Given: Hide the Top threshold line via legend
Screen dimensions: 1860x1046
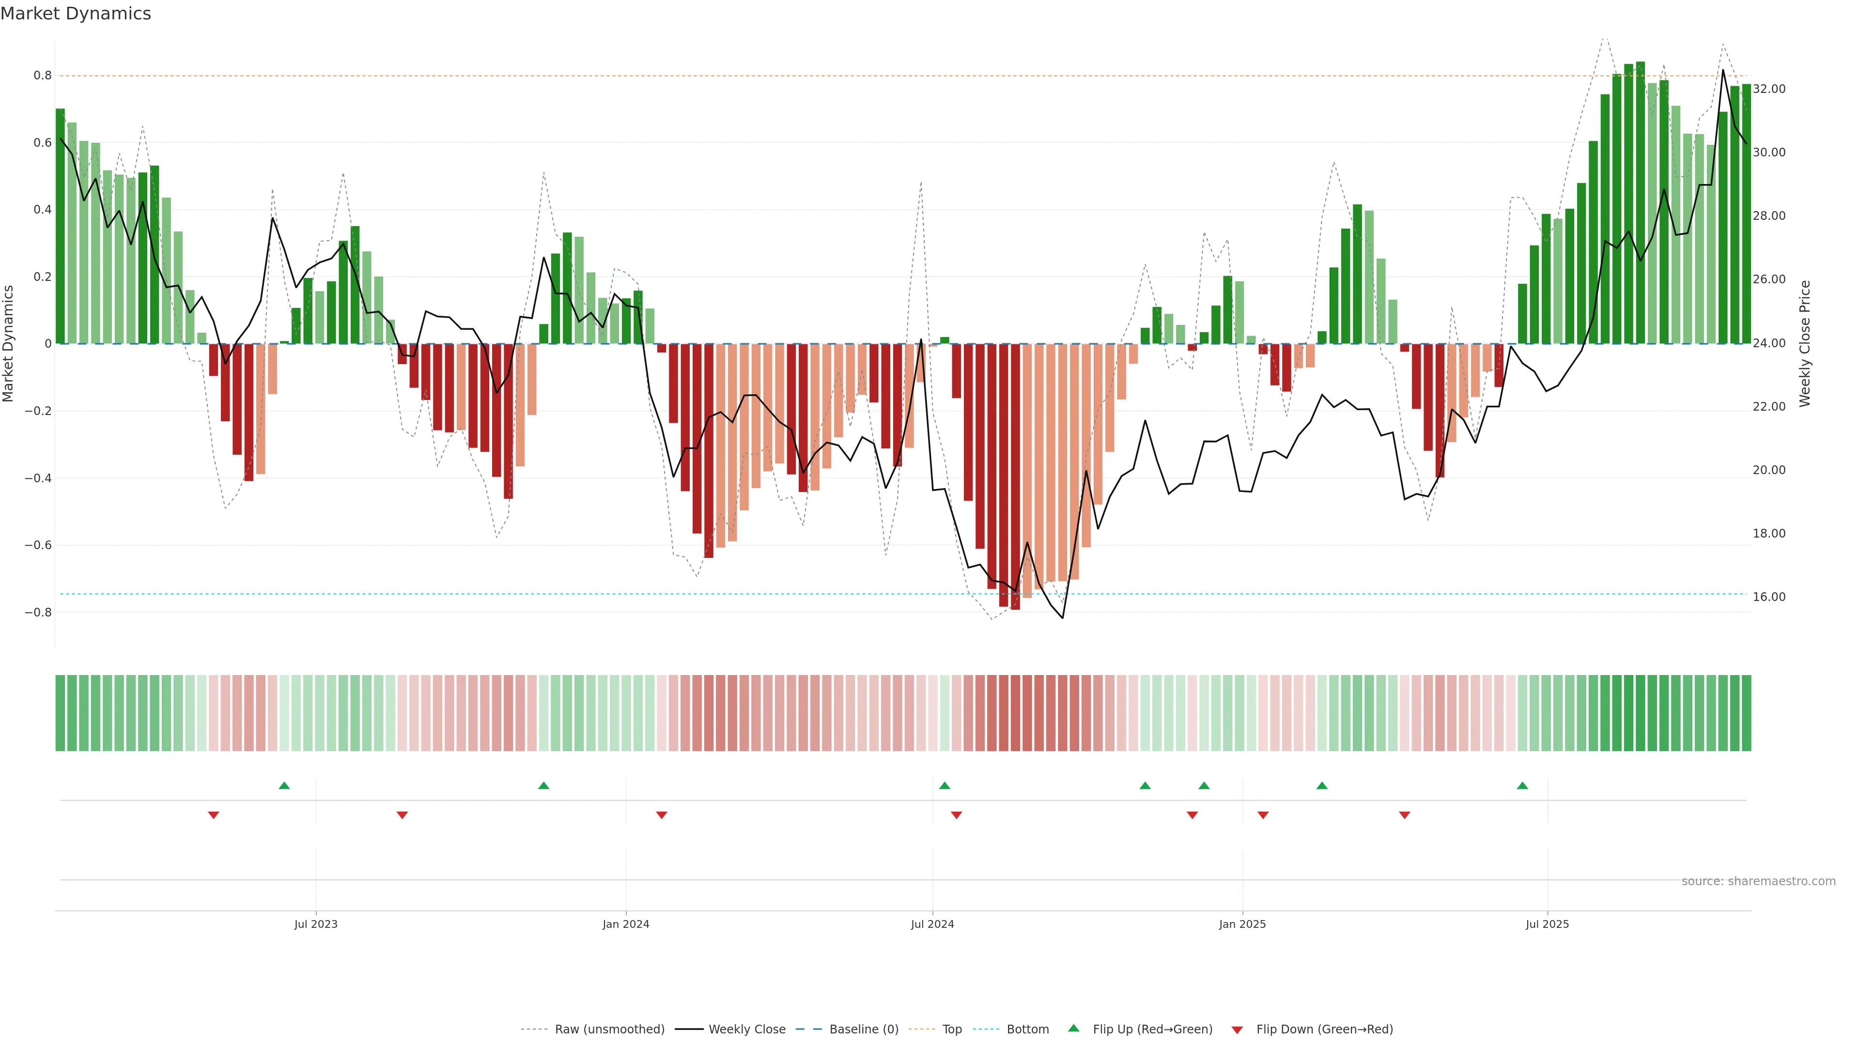Looking at the screenshot, I should (x=952, y=1030).
